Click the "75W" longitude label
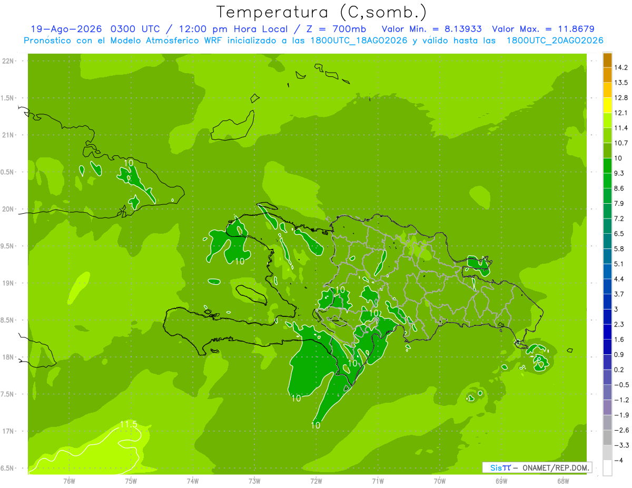Image resolution: width=632 pixels, height=488 pixels. [x=131, y=481]
